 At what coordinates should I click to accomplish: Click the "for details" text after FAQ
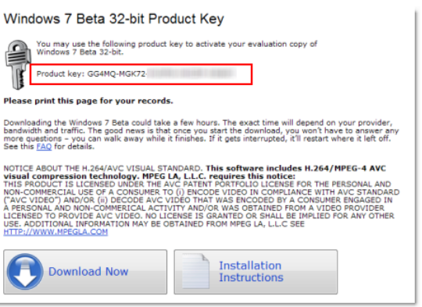74,147
